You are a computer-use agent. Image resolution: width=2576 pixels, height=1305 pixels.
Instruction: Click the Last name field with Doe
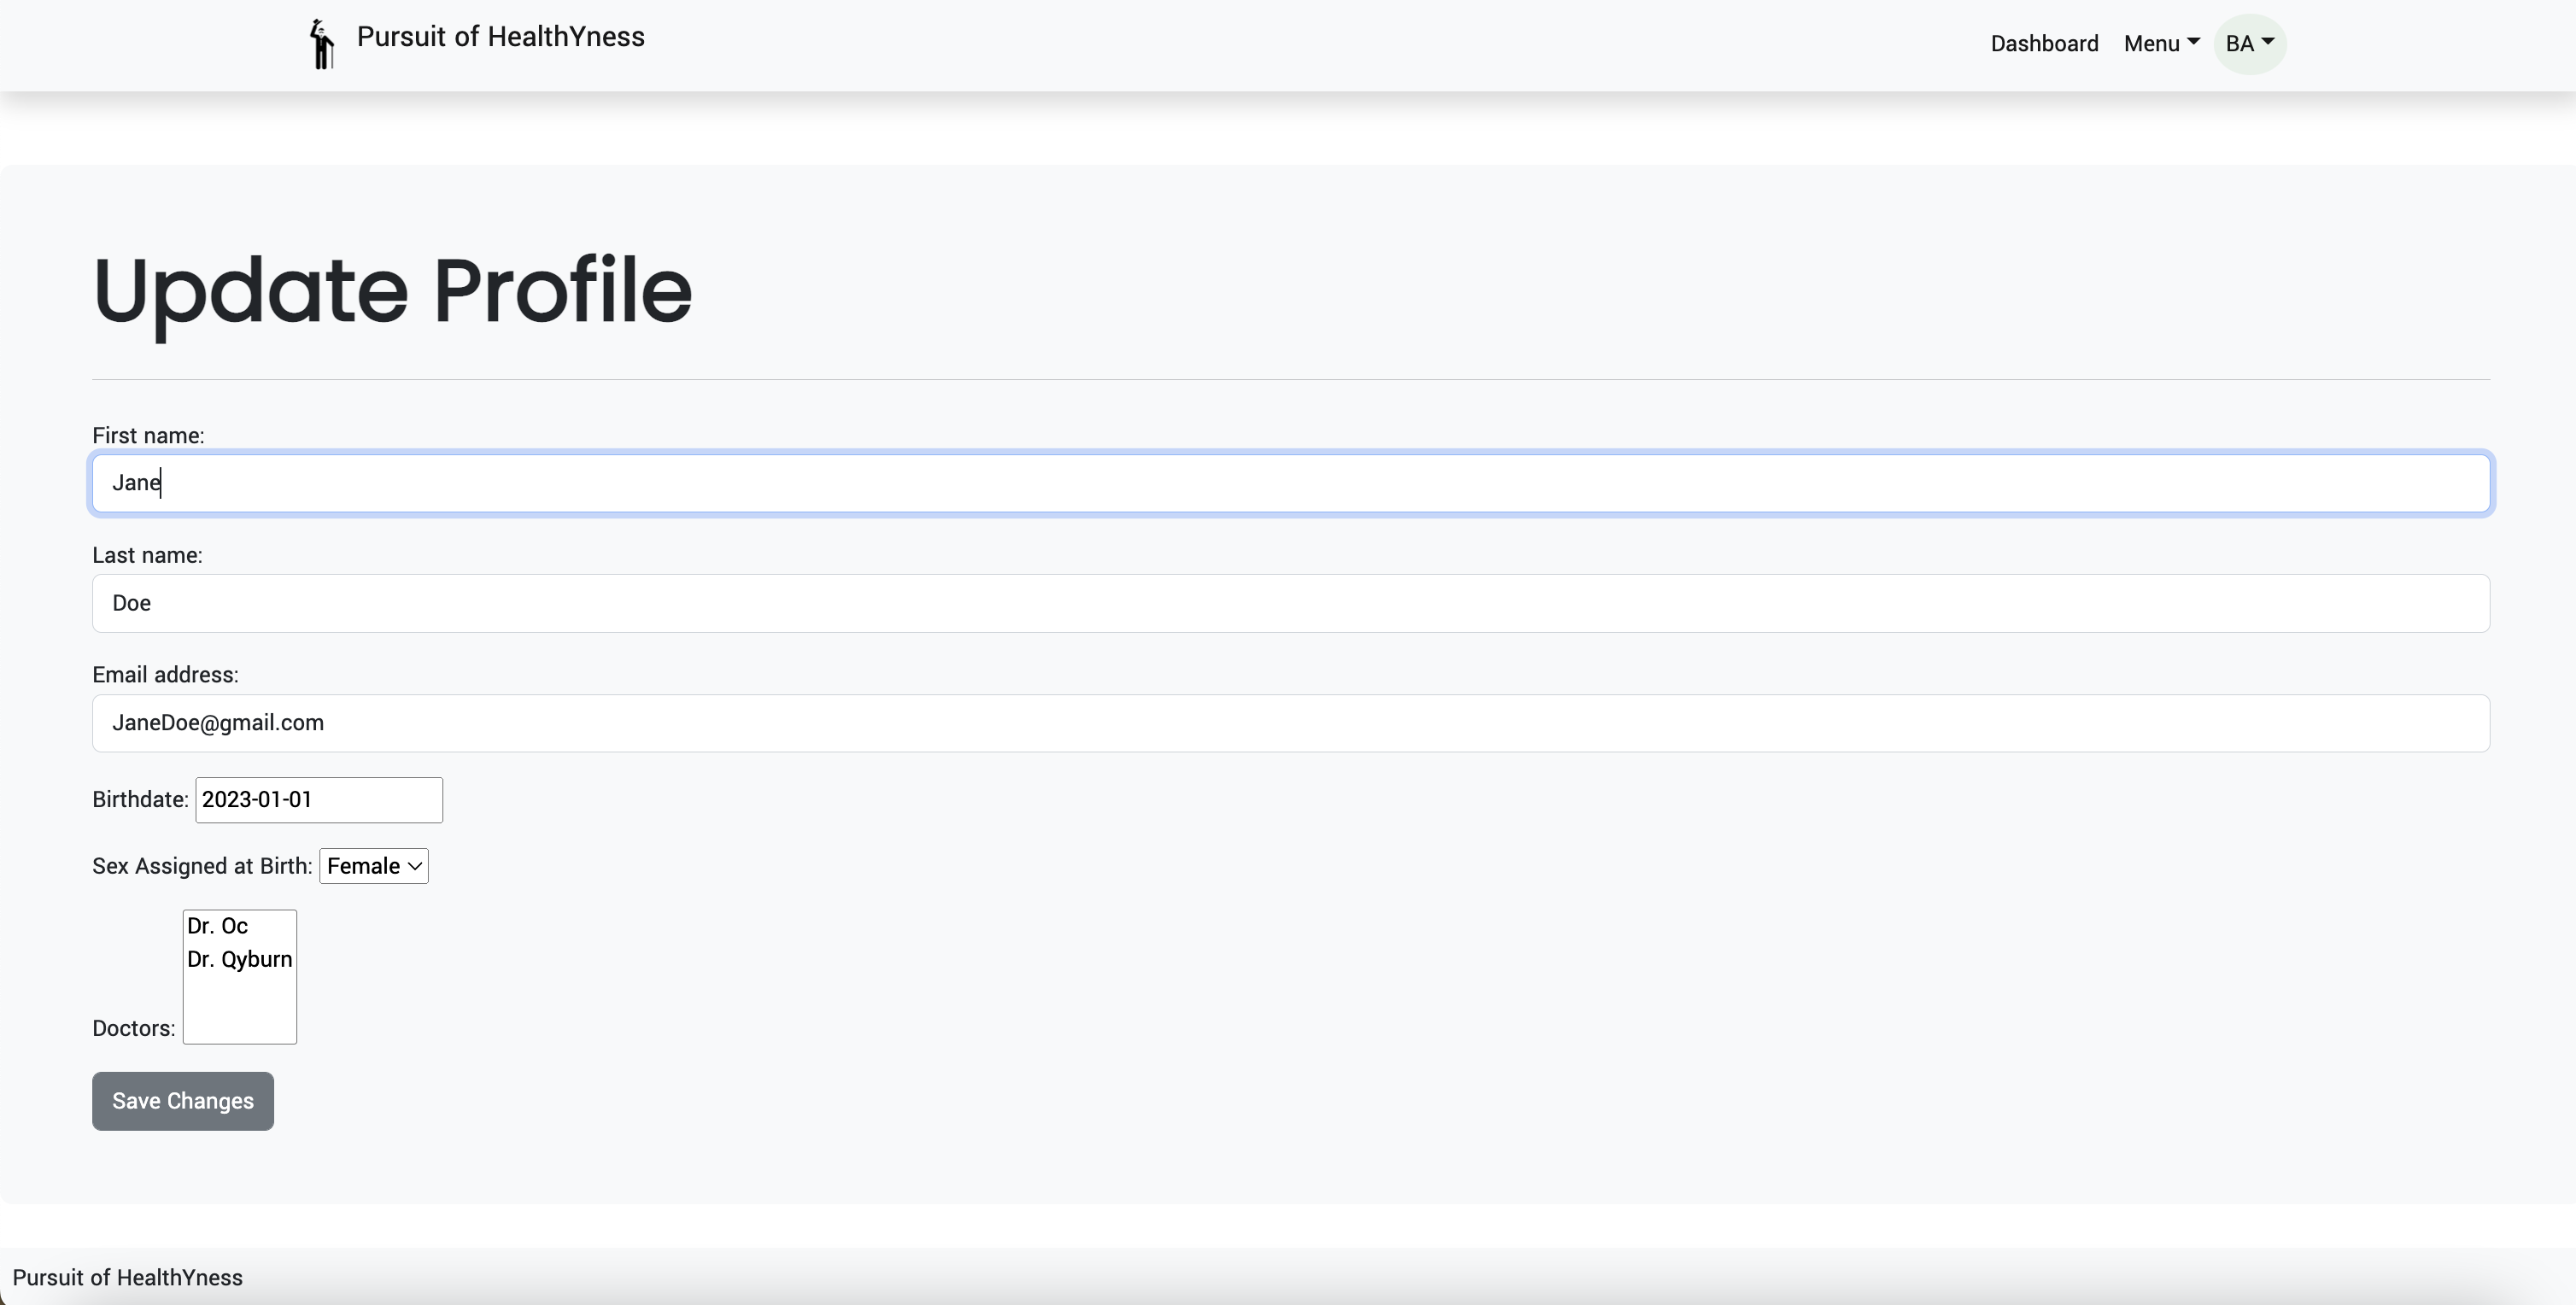pyautogui.click(x=1291, y=603)
